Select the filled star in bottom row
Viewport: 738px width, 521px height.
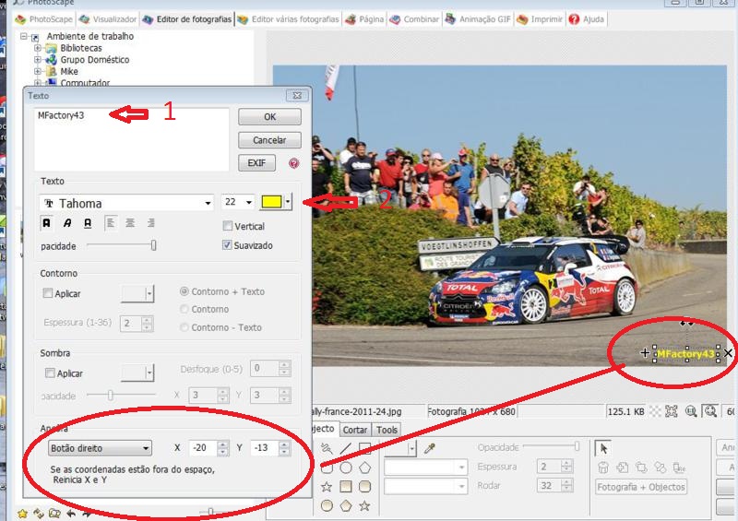coord(364,506)
